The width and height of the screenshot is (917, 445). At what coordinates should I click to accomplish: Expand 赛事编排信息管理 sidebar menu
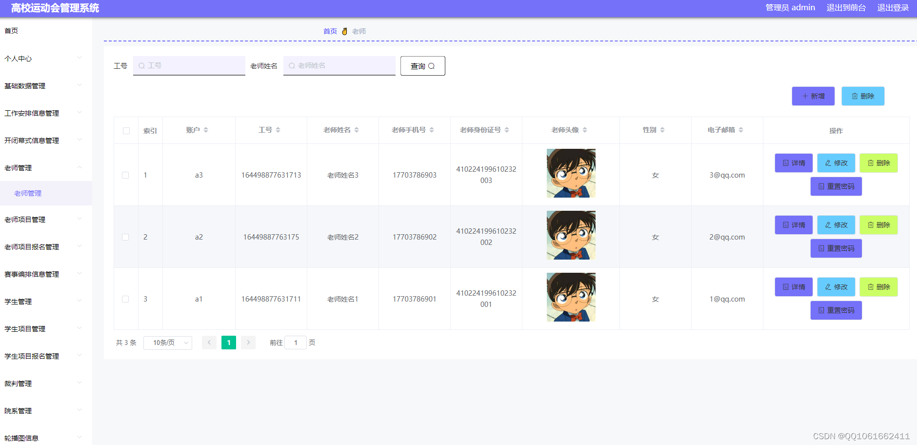coord(46,274)
